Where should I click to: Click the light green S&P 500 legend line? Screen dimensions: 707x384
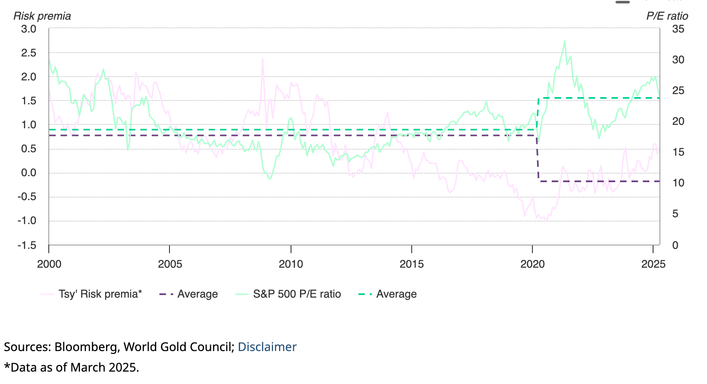tap(242, 294)
